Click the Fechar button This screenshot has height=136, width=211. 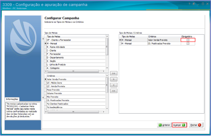[x=196, y=125]
